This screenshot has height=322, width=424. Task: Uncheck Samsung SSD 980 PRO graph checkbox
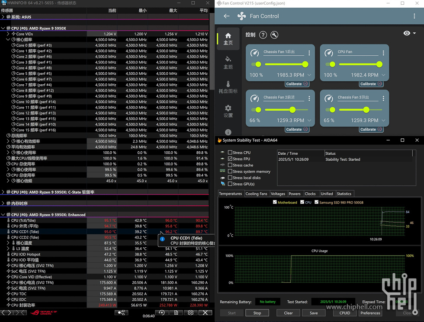tap(316, 202)
